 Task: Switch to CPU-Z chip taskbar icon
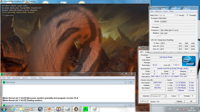click(67, 109)
